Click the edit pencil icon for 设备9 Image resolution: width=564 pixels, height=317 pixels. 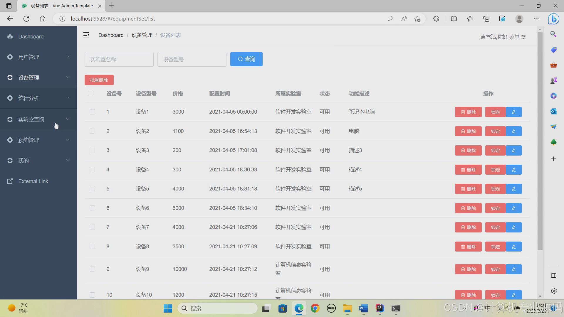pos(513,269)
